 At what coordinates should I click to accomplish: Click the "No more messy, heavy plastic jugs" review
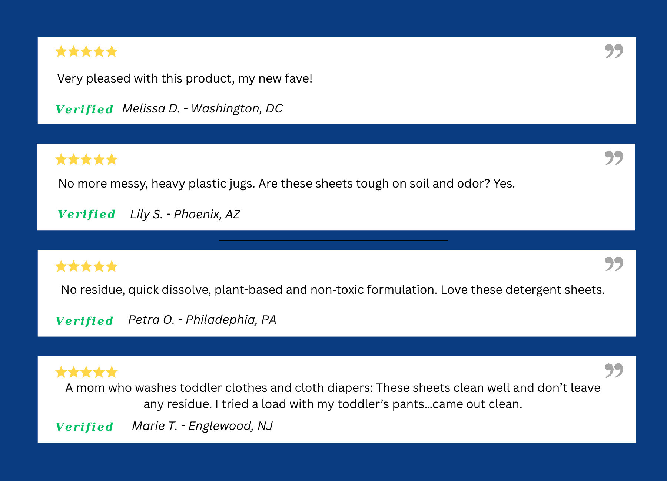pos(286,184)
